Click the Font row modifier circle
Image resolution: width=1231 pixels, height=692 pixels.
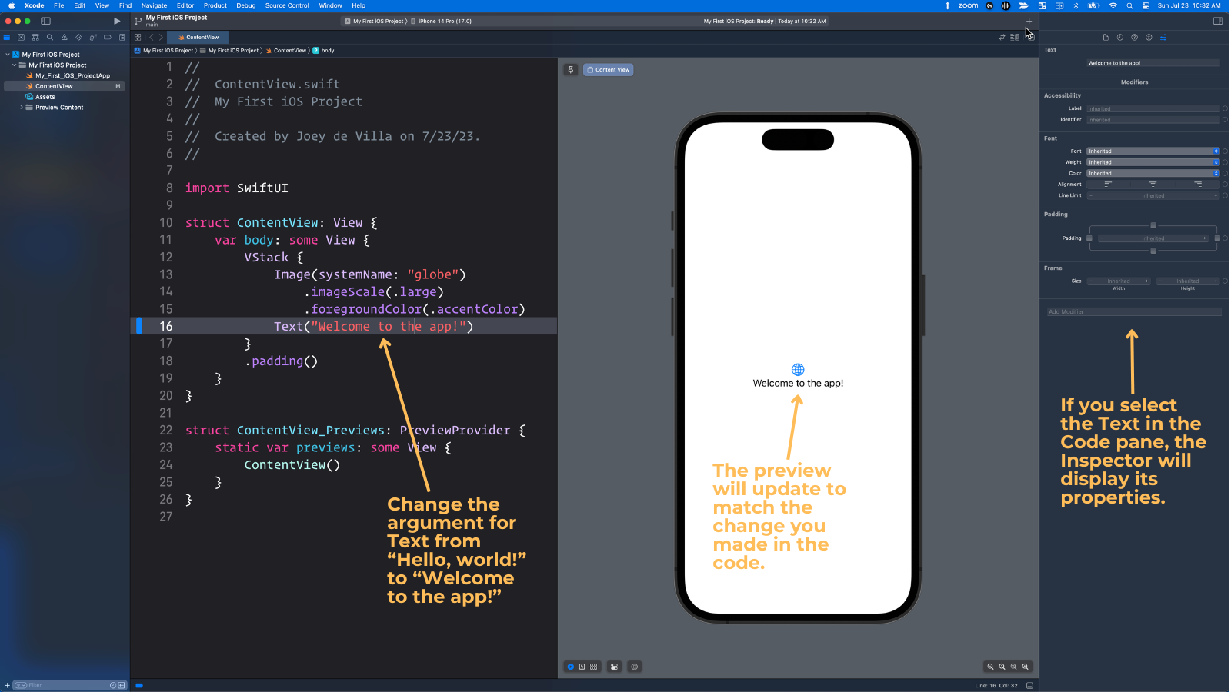(x=1226, y=151)
